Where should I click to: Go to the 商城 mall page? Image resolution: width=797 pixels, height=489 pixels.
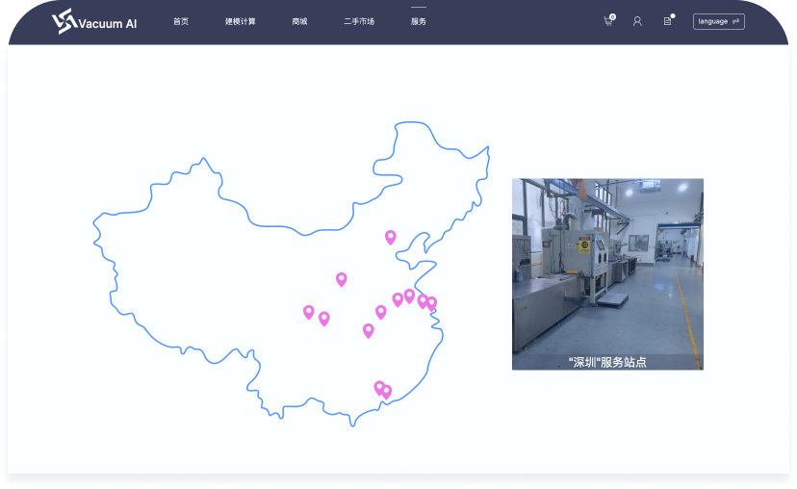pyautogui.click(x=299, y=21)
